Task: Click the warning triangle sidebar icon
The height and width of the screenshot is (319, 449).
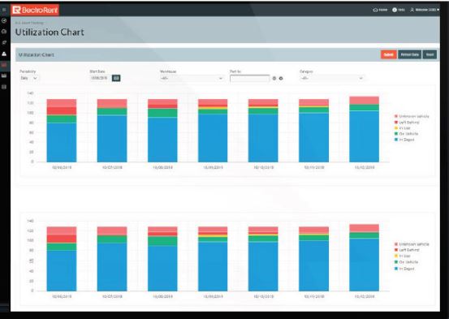Action: (x=4, y=54)
